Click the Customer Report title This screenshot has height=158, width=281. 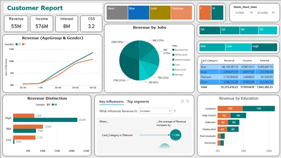[35, 8]
